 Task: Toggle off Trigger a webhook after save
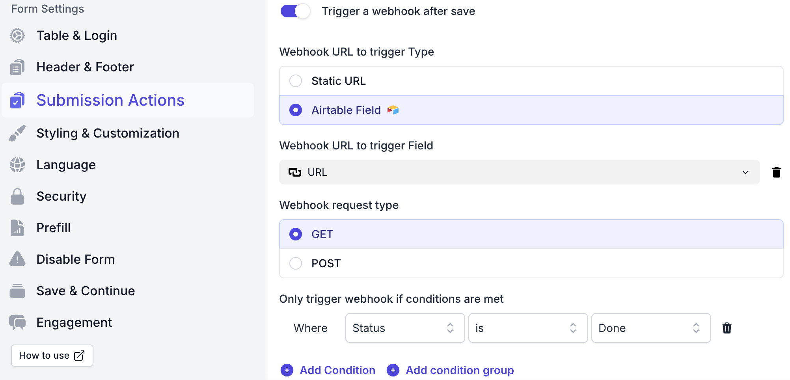295,11
